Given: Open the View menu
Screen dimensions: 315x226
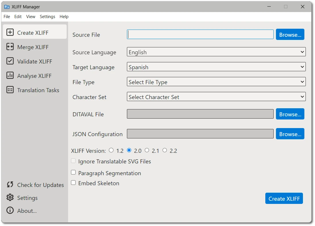Looking at the screenshot, I should pos(31,17).
